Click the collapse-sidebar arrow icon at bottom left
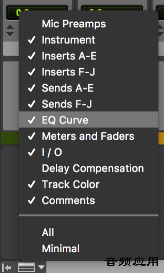Image resolution: width=164 pixels, height=273 pixels. [x=7, y=267]
